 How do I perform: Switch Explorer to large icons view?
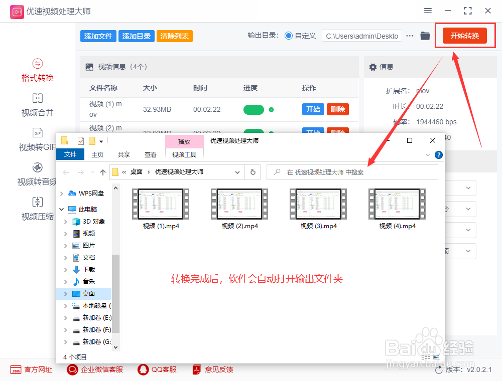click(437, 357)
